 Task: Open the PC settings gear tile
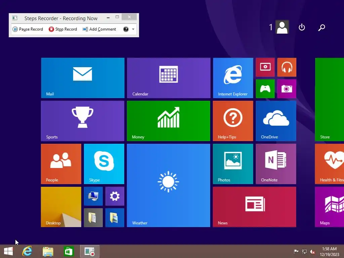point(115,196)
